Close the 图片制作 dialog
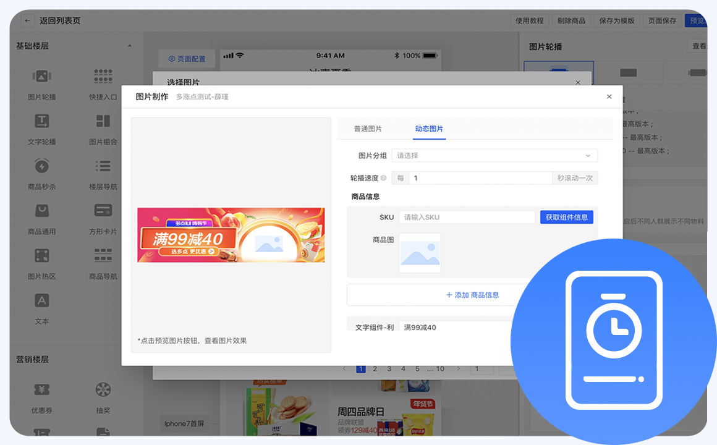Image resolution: width=717 pixels, height=445 pixels. [609, 96]
